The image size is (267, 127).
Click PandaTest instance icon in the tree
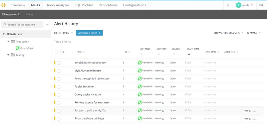coord(18,48)
